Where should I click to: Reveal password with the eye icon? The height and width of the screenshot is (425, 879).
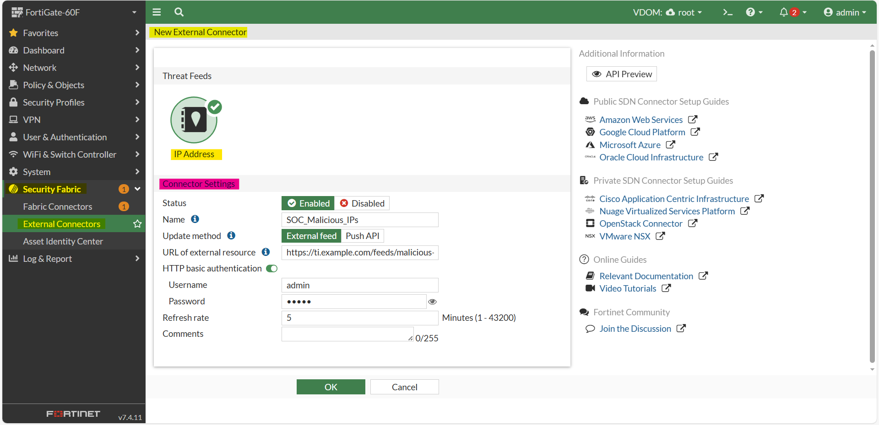(x=432, y=302)
